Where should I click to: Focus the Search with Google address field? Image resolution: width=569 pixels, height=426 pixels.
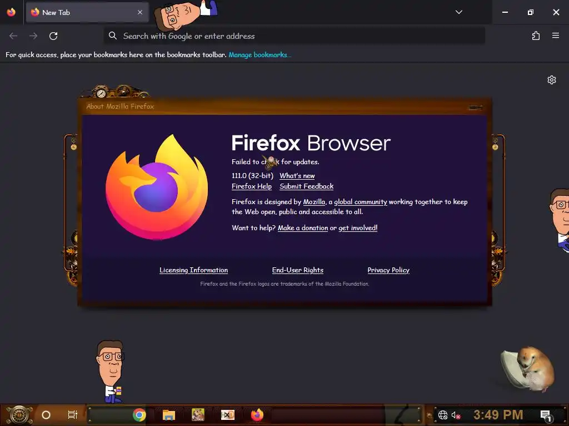pos(295,36)
